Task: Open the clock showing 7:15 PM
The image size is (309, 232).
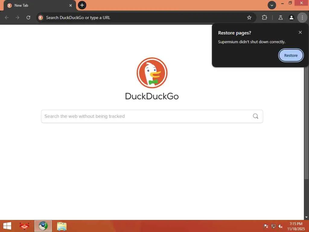Action: click(x=296, y=226)
